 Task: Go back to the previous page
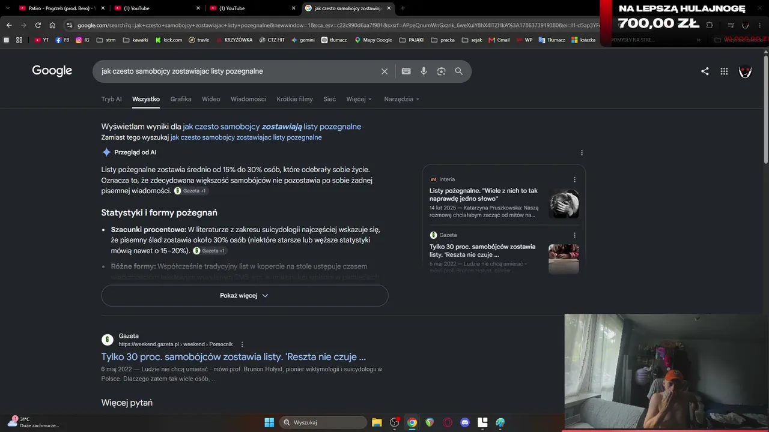click(9, 25)
